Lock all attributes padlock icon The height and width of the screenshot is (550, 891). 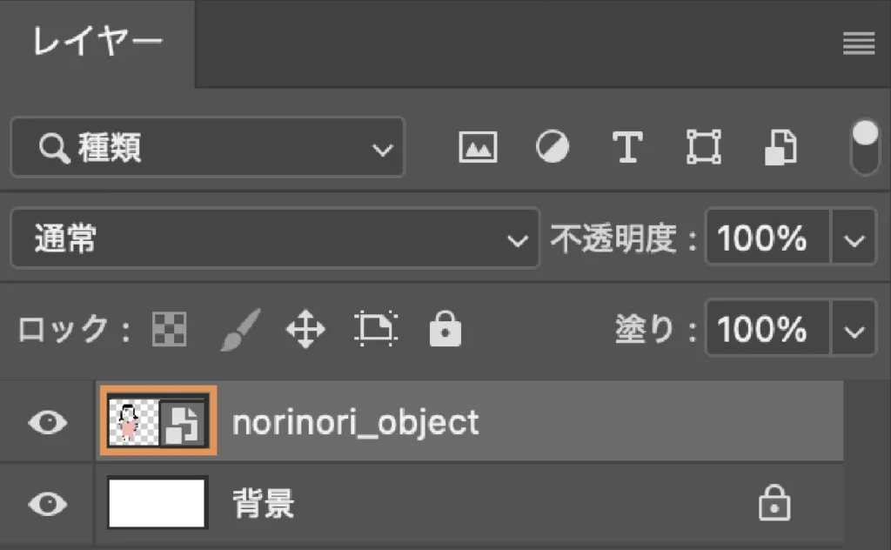[x=445, y=328]
